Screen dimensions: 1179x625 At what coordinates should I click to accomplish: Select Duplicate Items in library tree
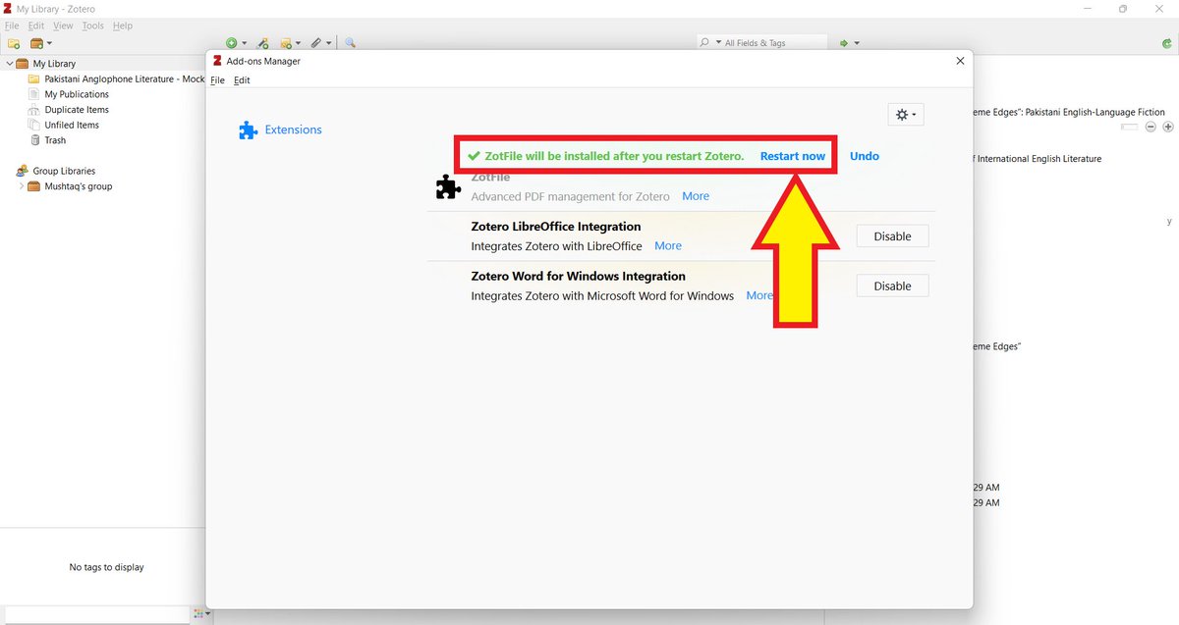[77, 110]
